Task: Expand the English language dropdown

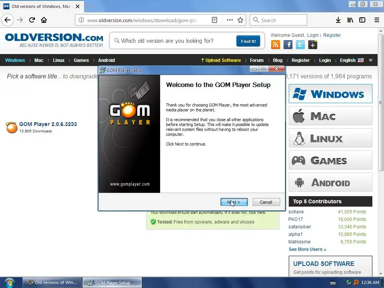Action: tap(352, 60)
